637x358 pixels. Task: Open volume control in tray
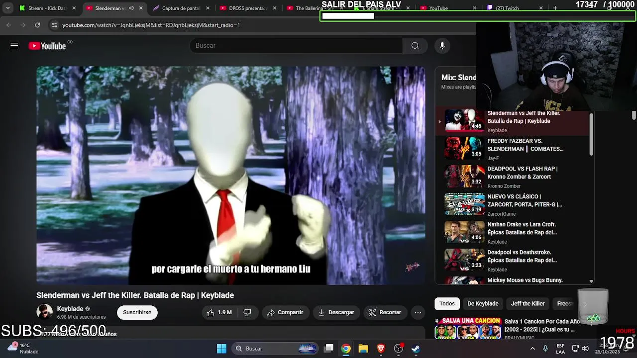(585, 349)
